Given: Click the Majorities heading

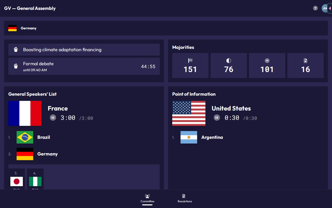Looking at the screenshot, I should pos(183,47).
